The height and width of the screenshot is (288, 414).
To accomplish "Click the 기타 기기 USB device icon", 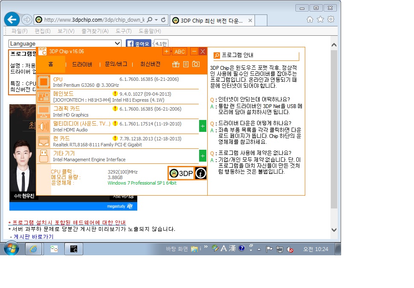I will [43, 156].
